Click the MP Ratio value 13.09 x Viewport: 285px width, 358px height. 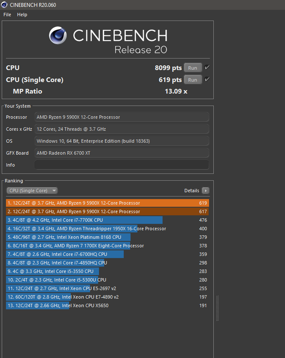coord(176,91)
